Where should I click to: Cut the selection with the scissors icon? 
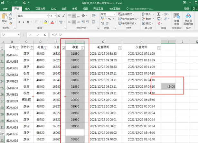pos(11,14)
